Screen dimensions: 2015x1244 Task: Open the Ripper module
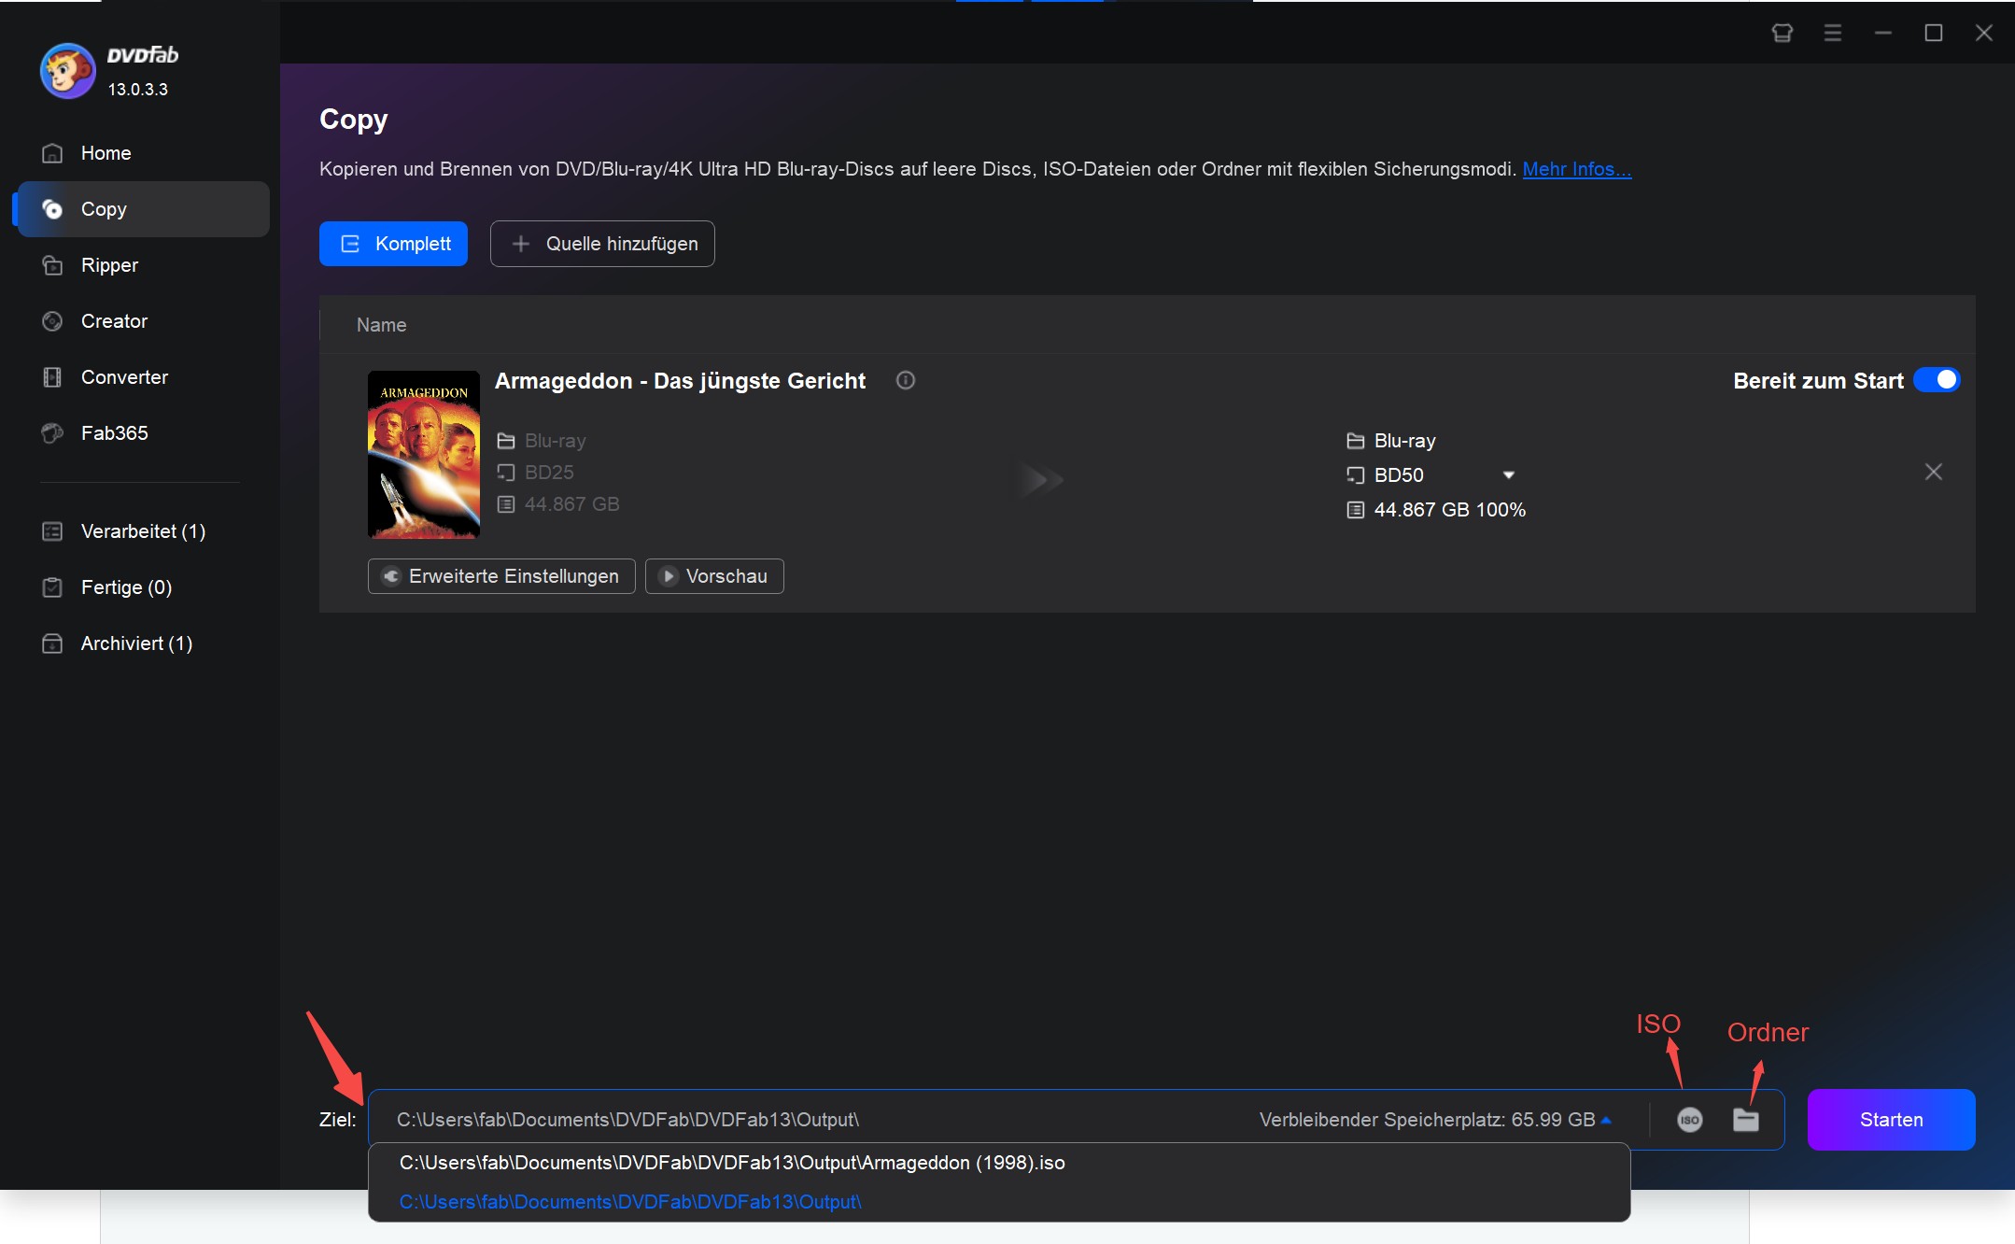pos(142,265)
